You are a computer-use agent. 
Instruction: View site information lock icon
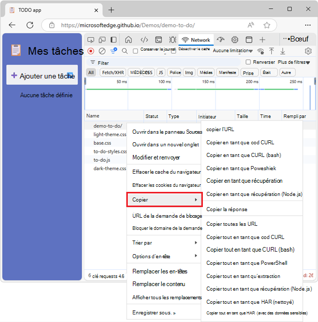tap(52, 25)
